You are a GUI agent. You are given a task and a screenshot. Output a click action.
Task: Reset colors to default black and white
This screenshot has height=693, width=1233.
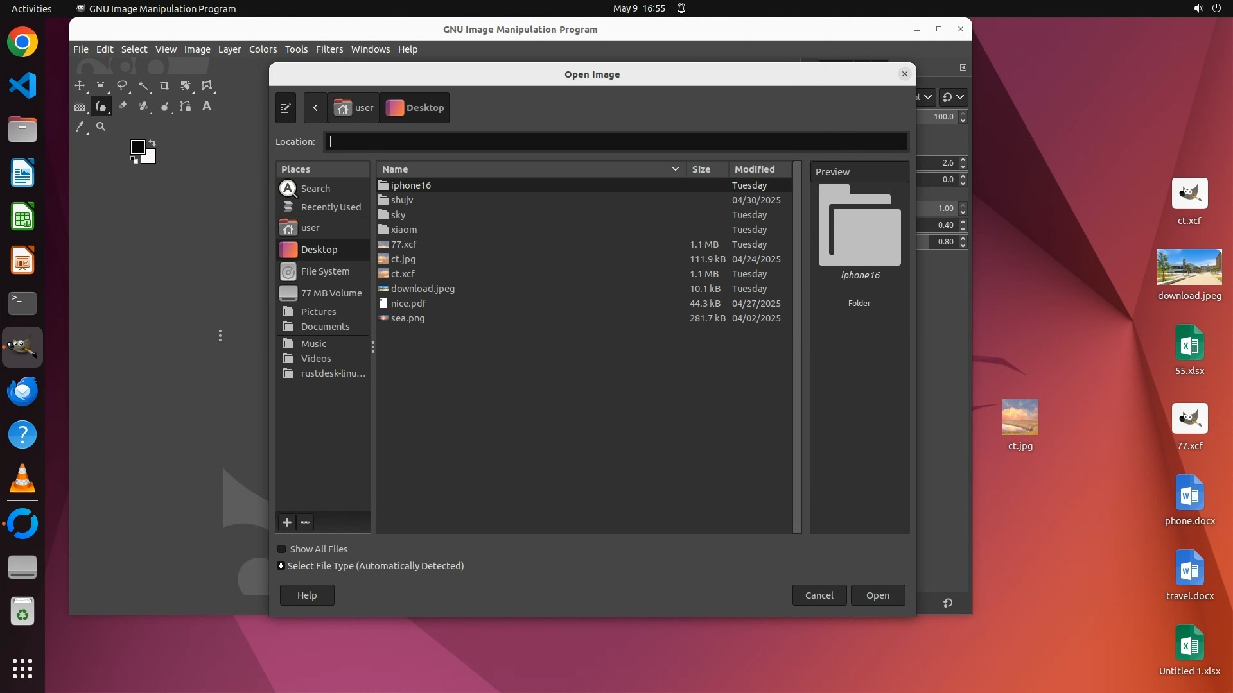(134, 160)
